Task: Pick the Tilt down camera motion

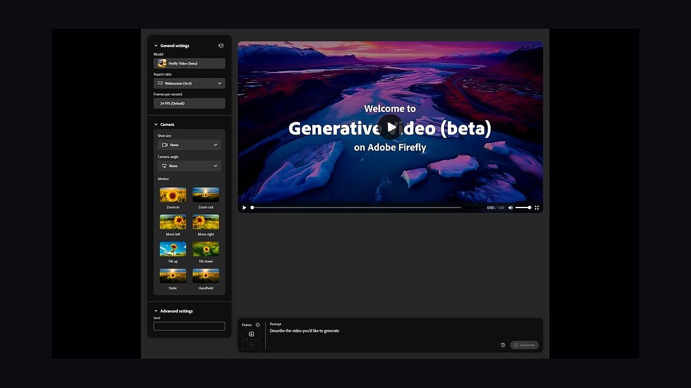Action: point(206,248)
